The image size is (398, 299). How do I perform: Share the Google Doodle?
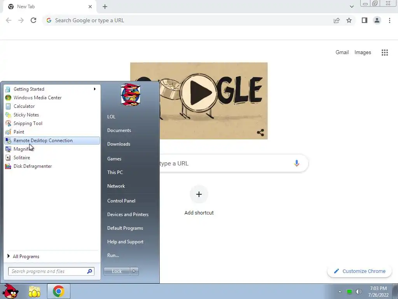pos(260,132)
